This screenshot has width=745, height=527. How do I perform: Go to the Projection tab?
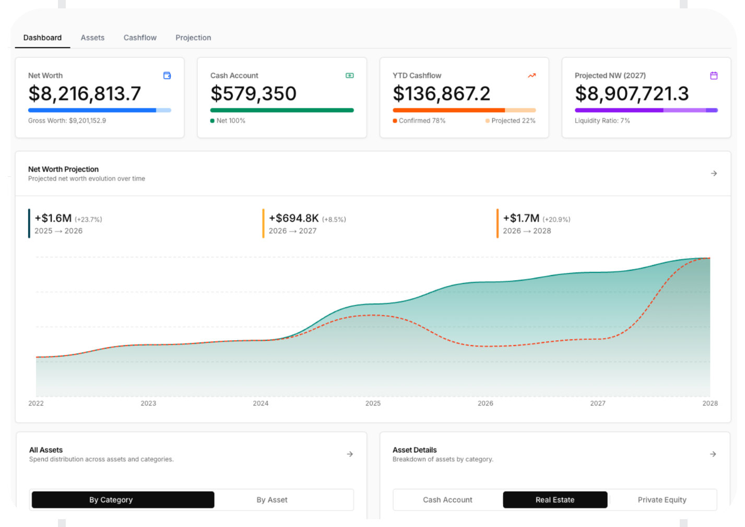pos(193,38)
